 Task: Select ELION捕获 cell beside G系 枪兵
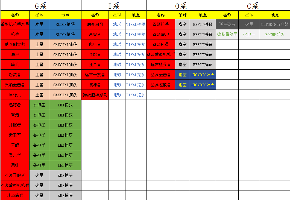tap(65, 35)
